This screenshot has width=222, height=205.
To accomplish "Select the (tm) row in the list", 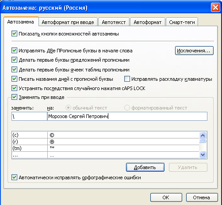I will coord(106,148).
